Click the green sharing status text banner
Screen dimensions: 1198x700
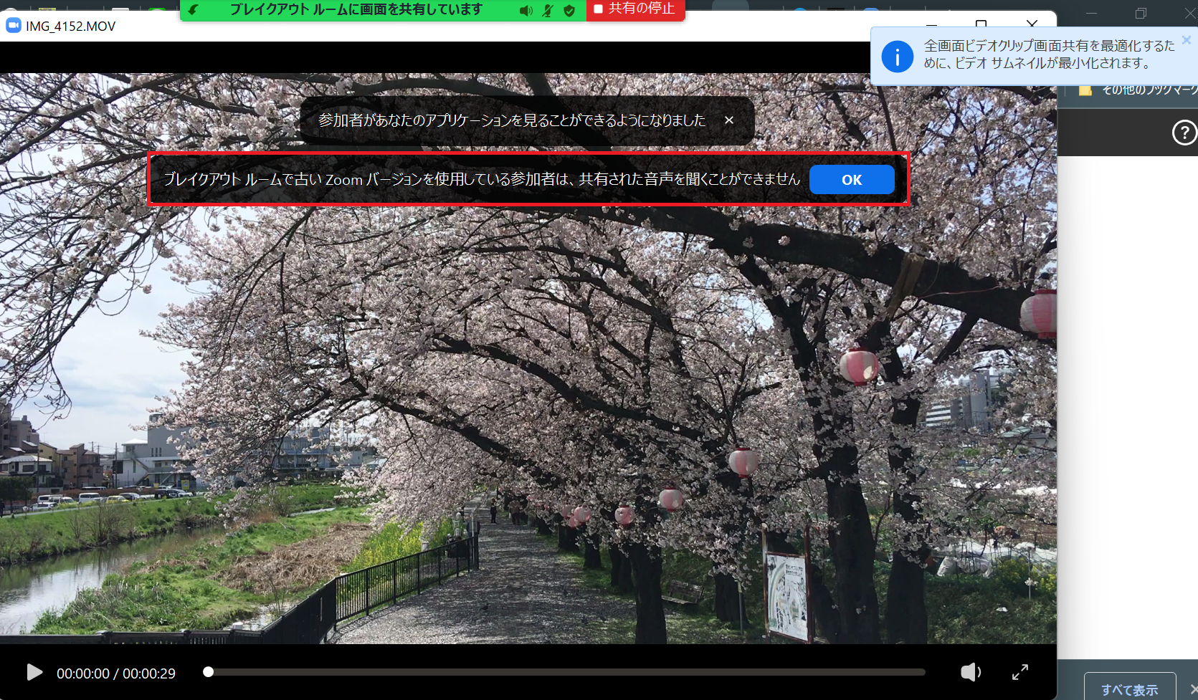356,10
